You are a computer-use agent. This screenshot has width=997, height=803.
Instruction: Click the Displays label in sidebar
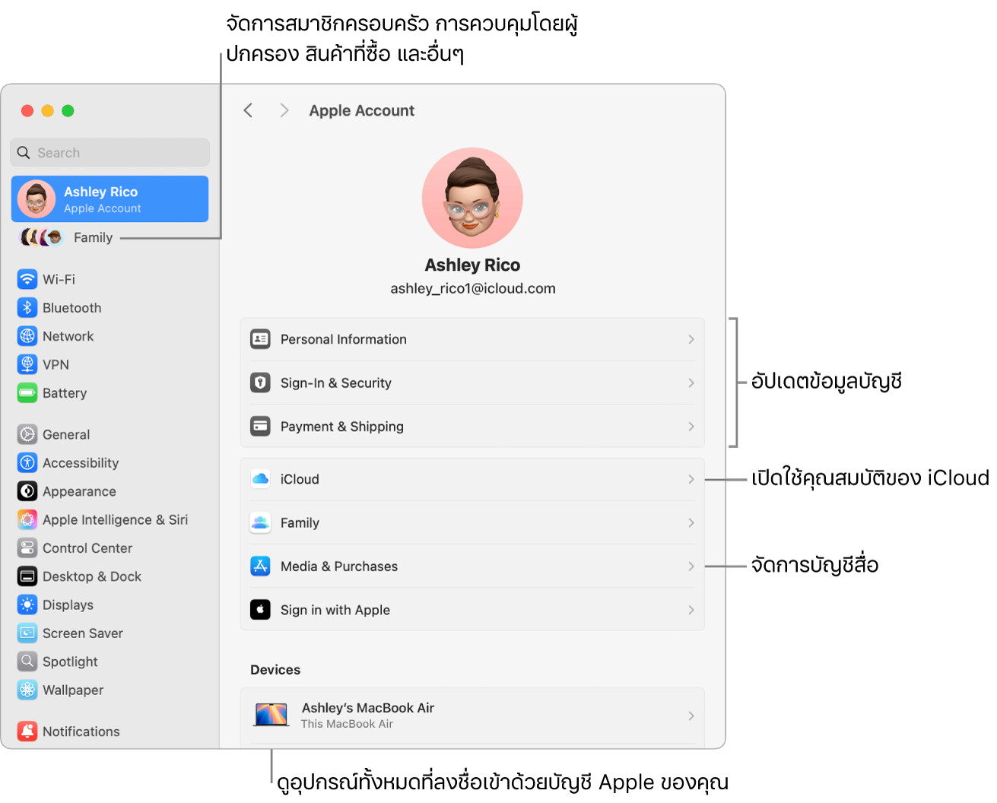click(x=68, y=605)
